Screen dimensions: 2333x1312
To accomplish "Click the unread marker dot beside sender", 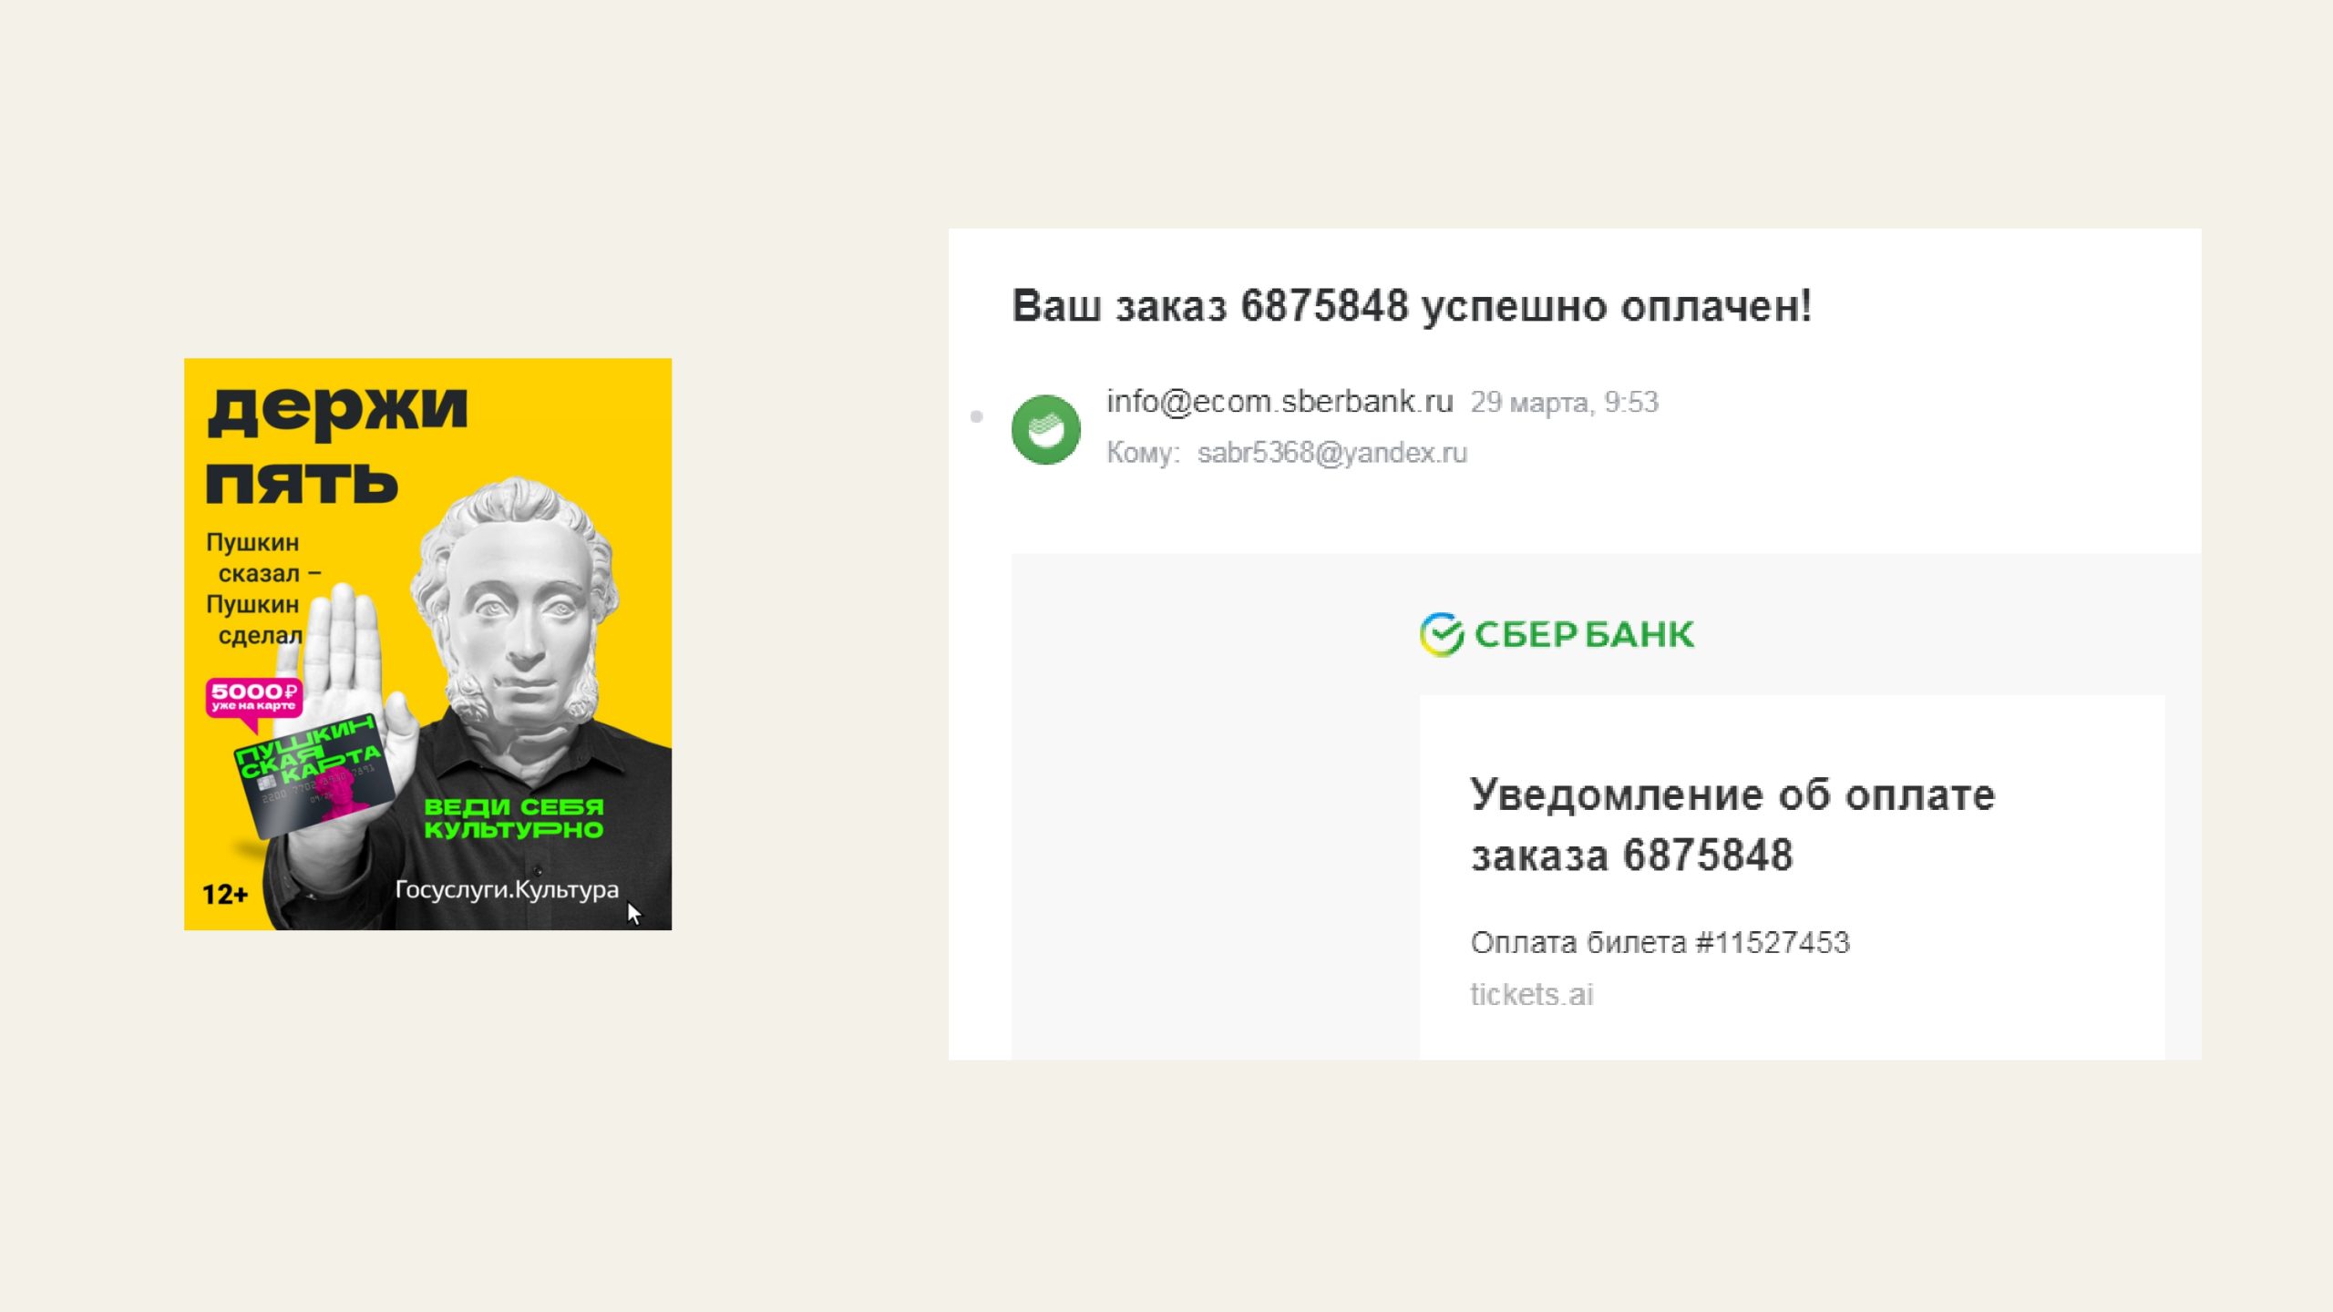I will pos(977,416).
